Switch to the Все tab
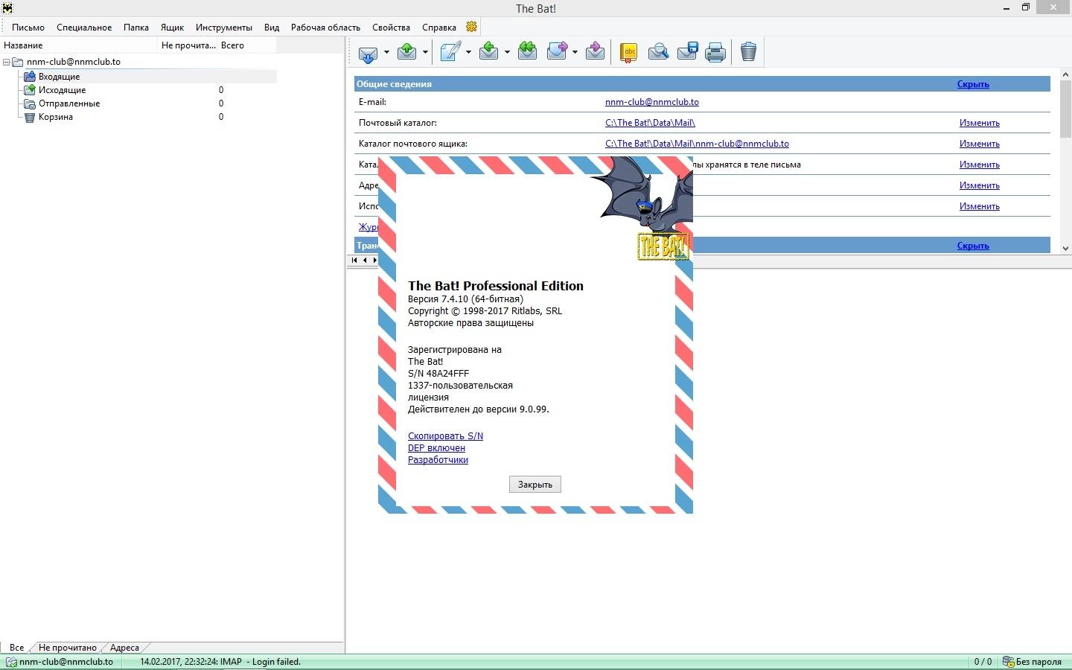 pyautogui.click(x=16, y=648)
